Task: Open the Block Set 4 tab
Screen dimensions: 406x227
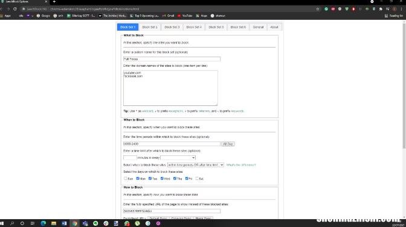Action: pos(194,27)
